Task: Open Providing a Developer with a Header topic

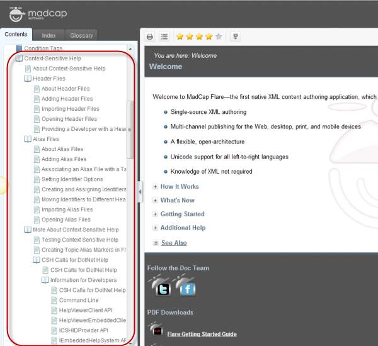Action: (84, 130)
